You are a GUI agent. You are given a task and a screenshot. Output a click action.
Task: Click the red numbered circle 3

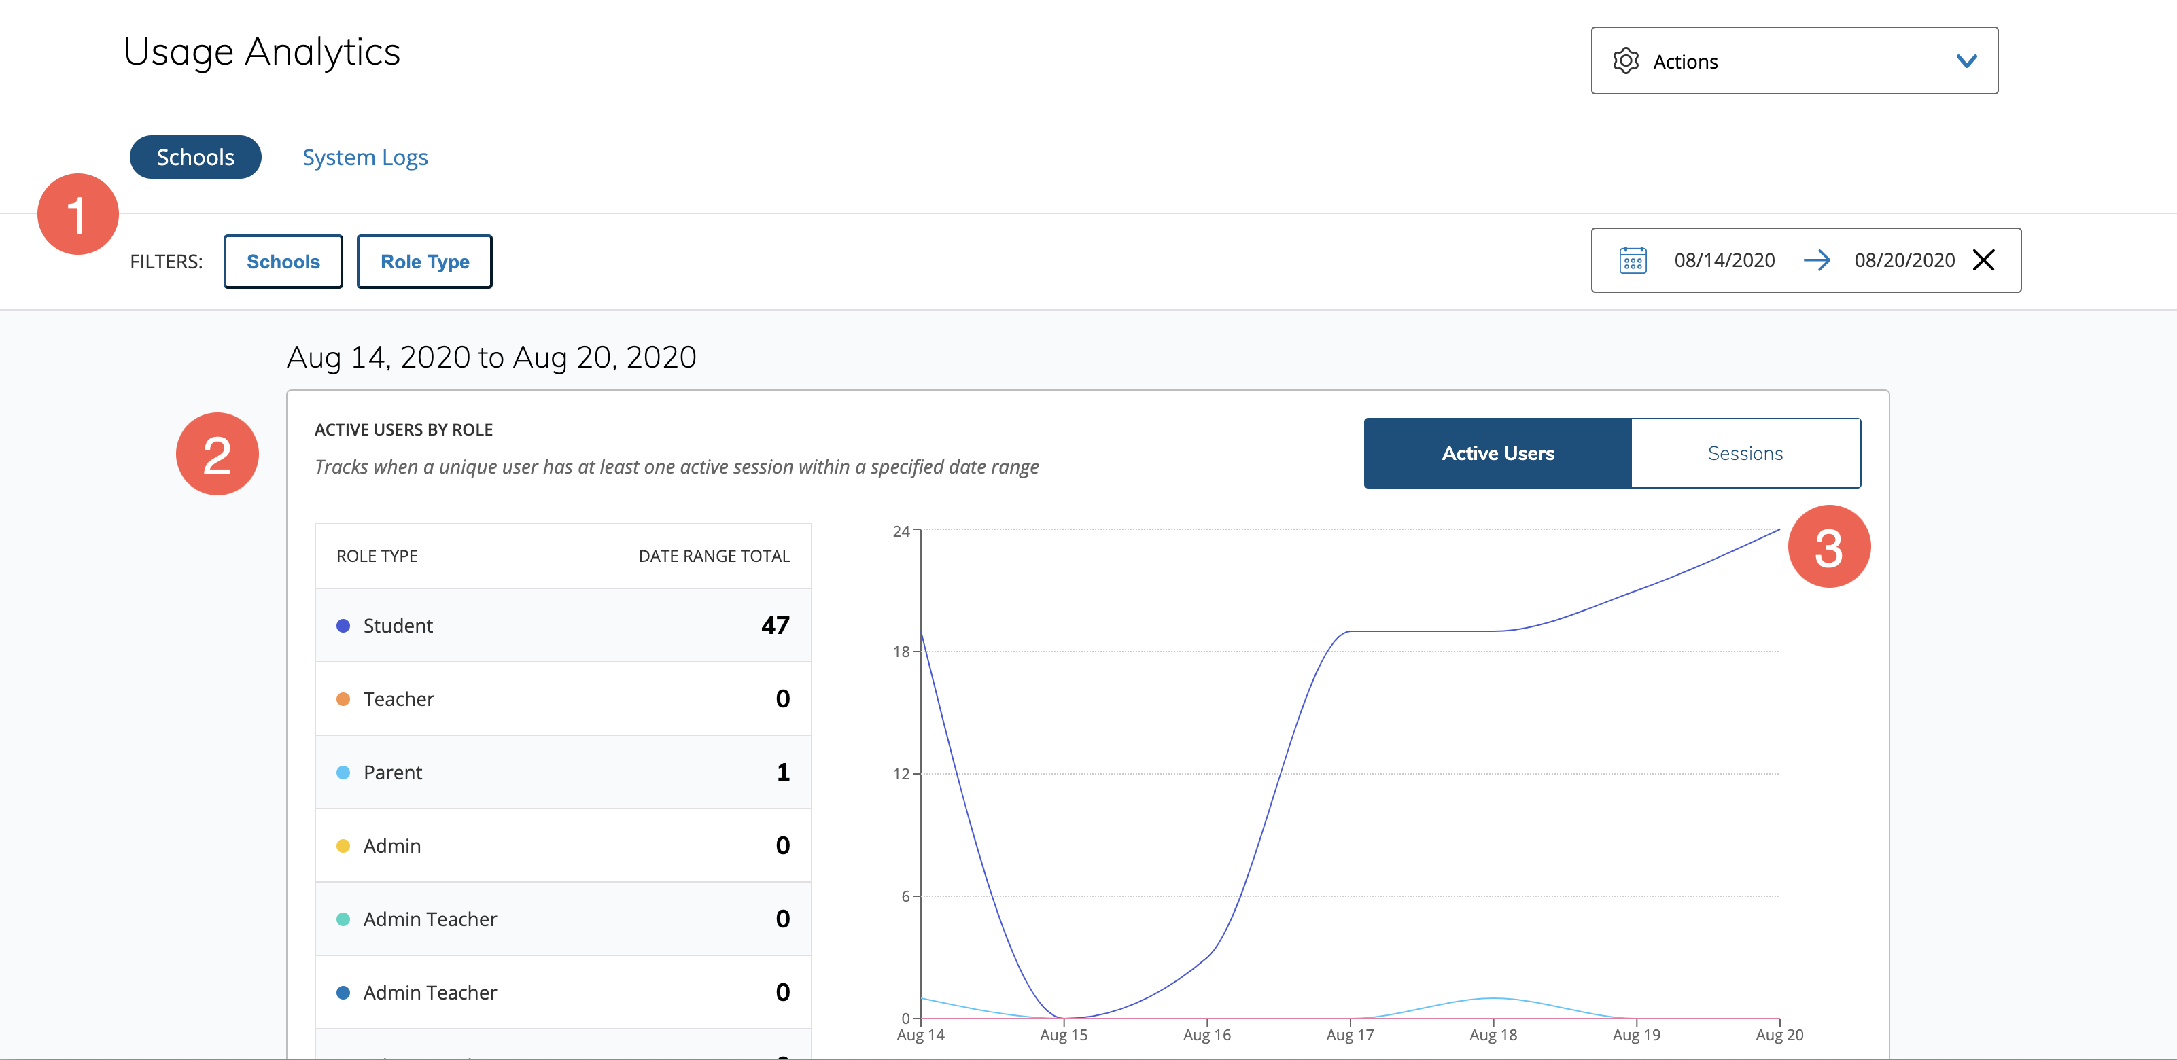coord(1828,546)
